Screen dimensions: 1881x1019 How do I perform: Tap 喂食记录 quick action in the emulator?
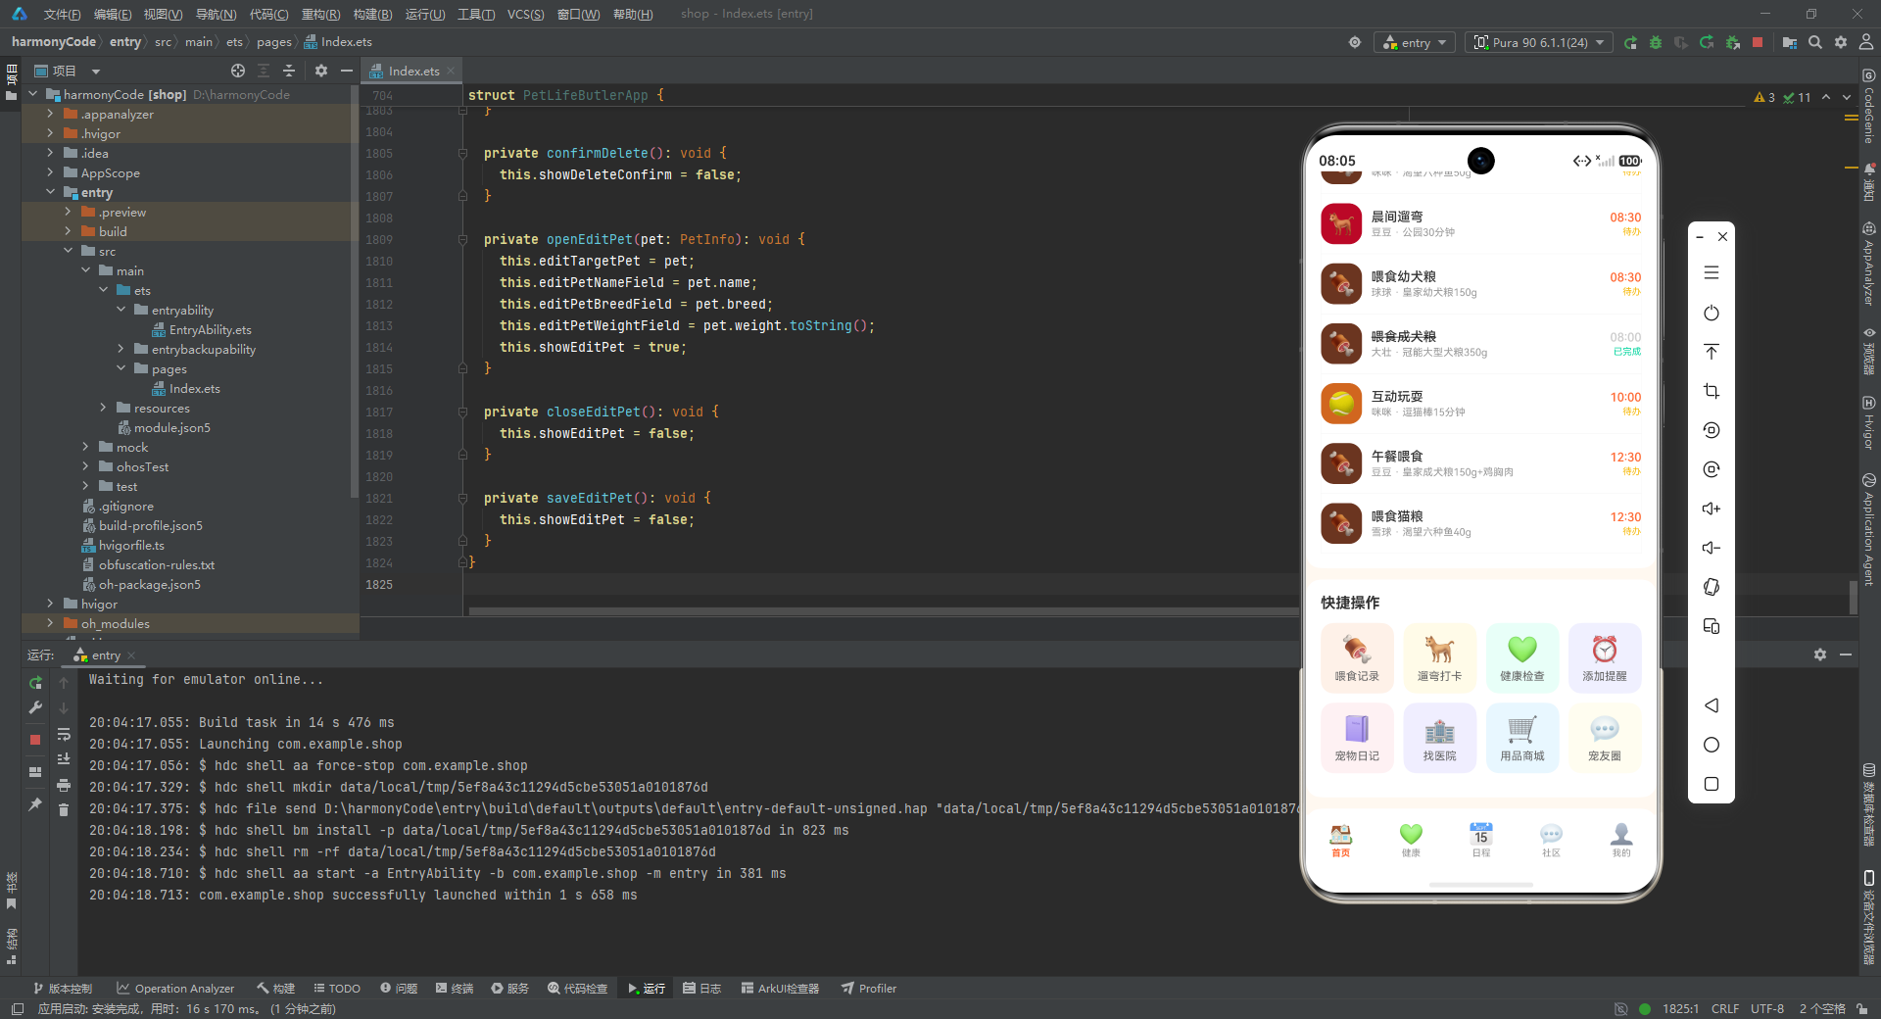point(1357,657)
